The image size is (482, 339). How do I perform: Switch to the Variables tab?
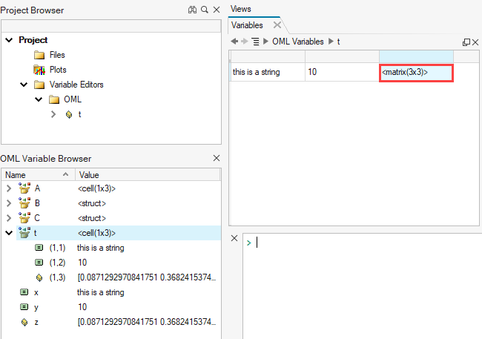(247, 25)
